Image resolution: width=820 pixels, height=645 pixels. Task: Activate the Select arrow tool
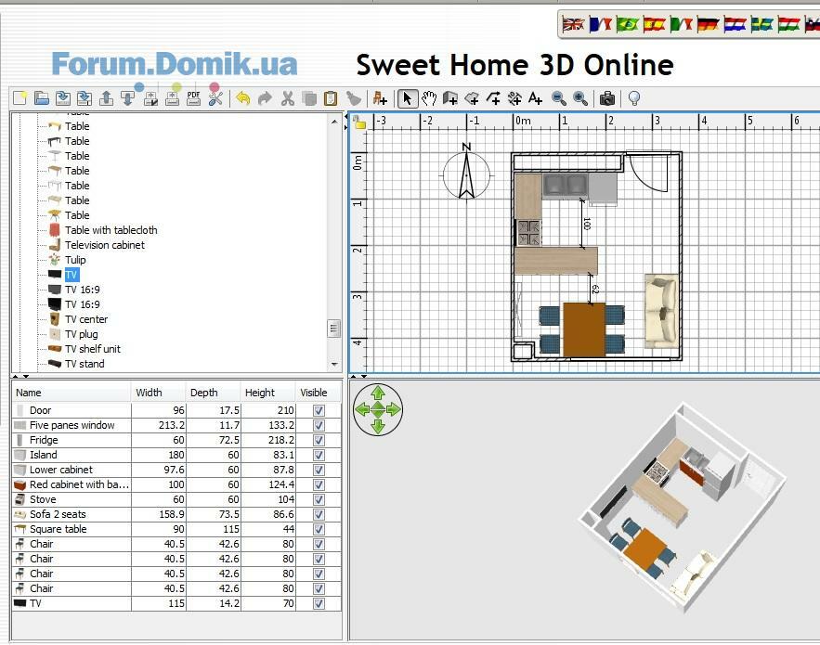pyautogui.click(x=408, y=98)
